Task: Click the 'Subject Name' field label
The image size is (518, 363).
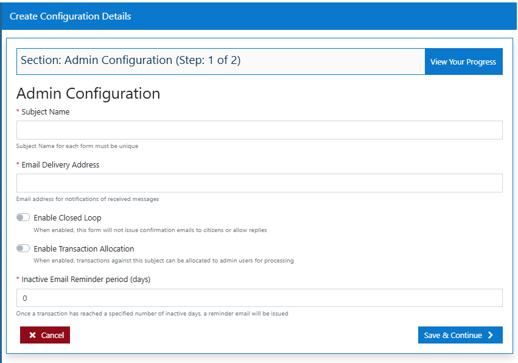Action: point(46,111)
